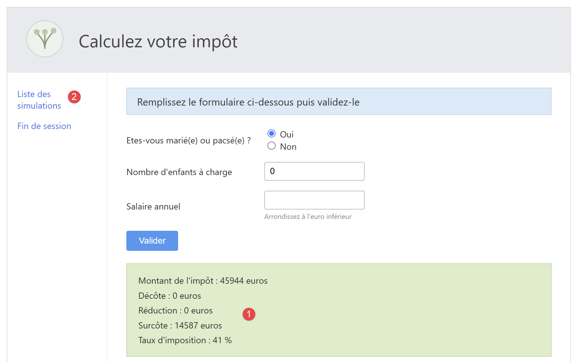Screen dimensions: 576x362
Task: Click the Taux d'imposition : 41 % line
Action: click(185, 340)
